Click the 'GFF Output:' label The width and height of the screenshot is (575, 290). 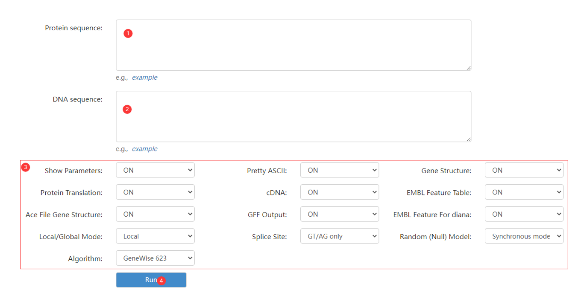tap(267, 215)
